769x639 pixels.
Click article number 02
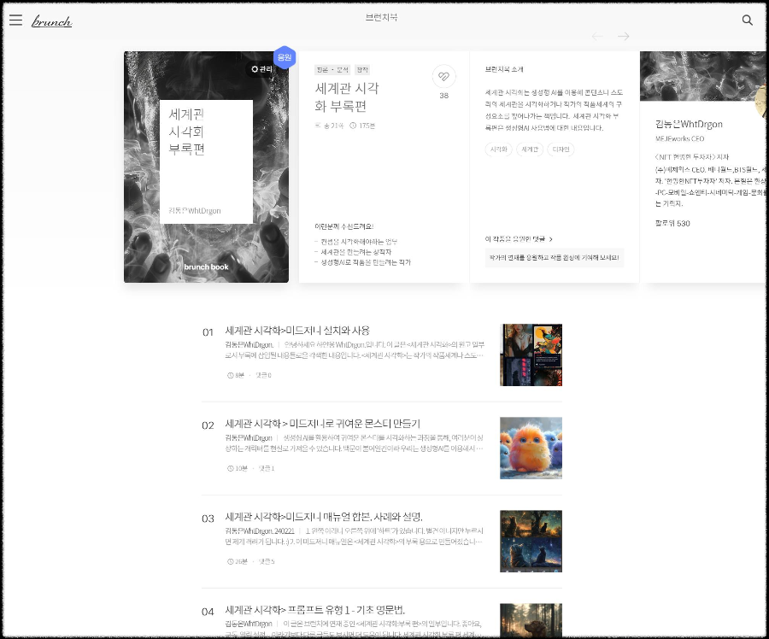(x=208, y=425)
